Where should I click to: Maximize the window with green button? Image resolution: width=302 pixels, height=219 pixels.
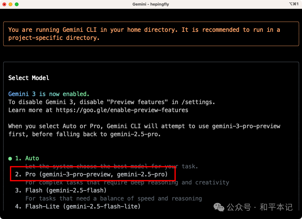click(x=17, y=4)
